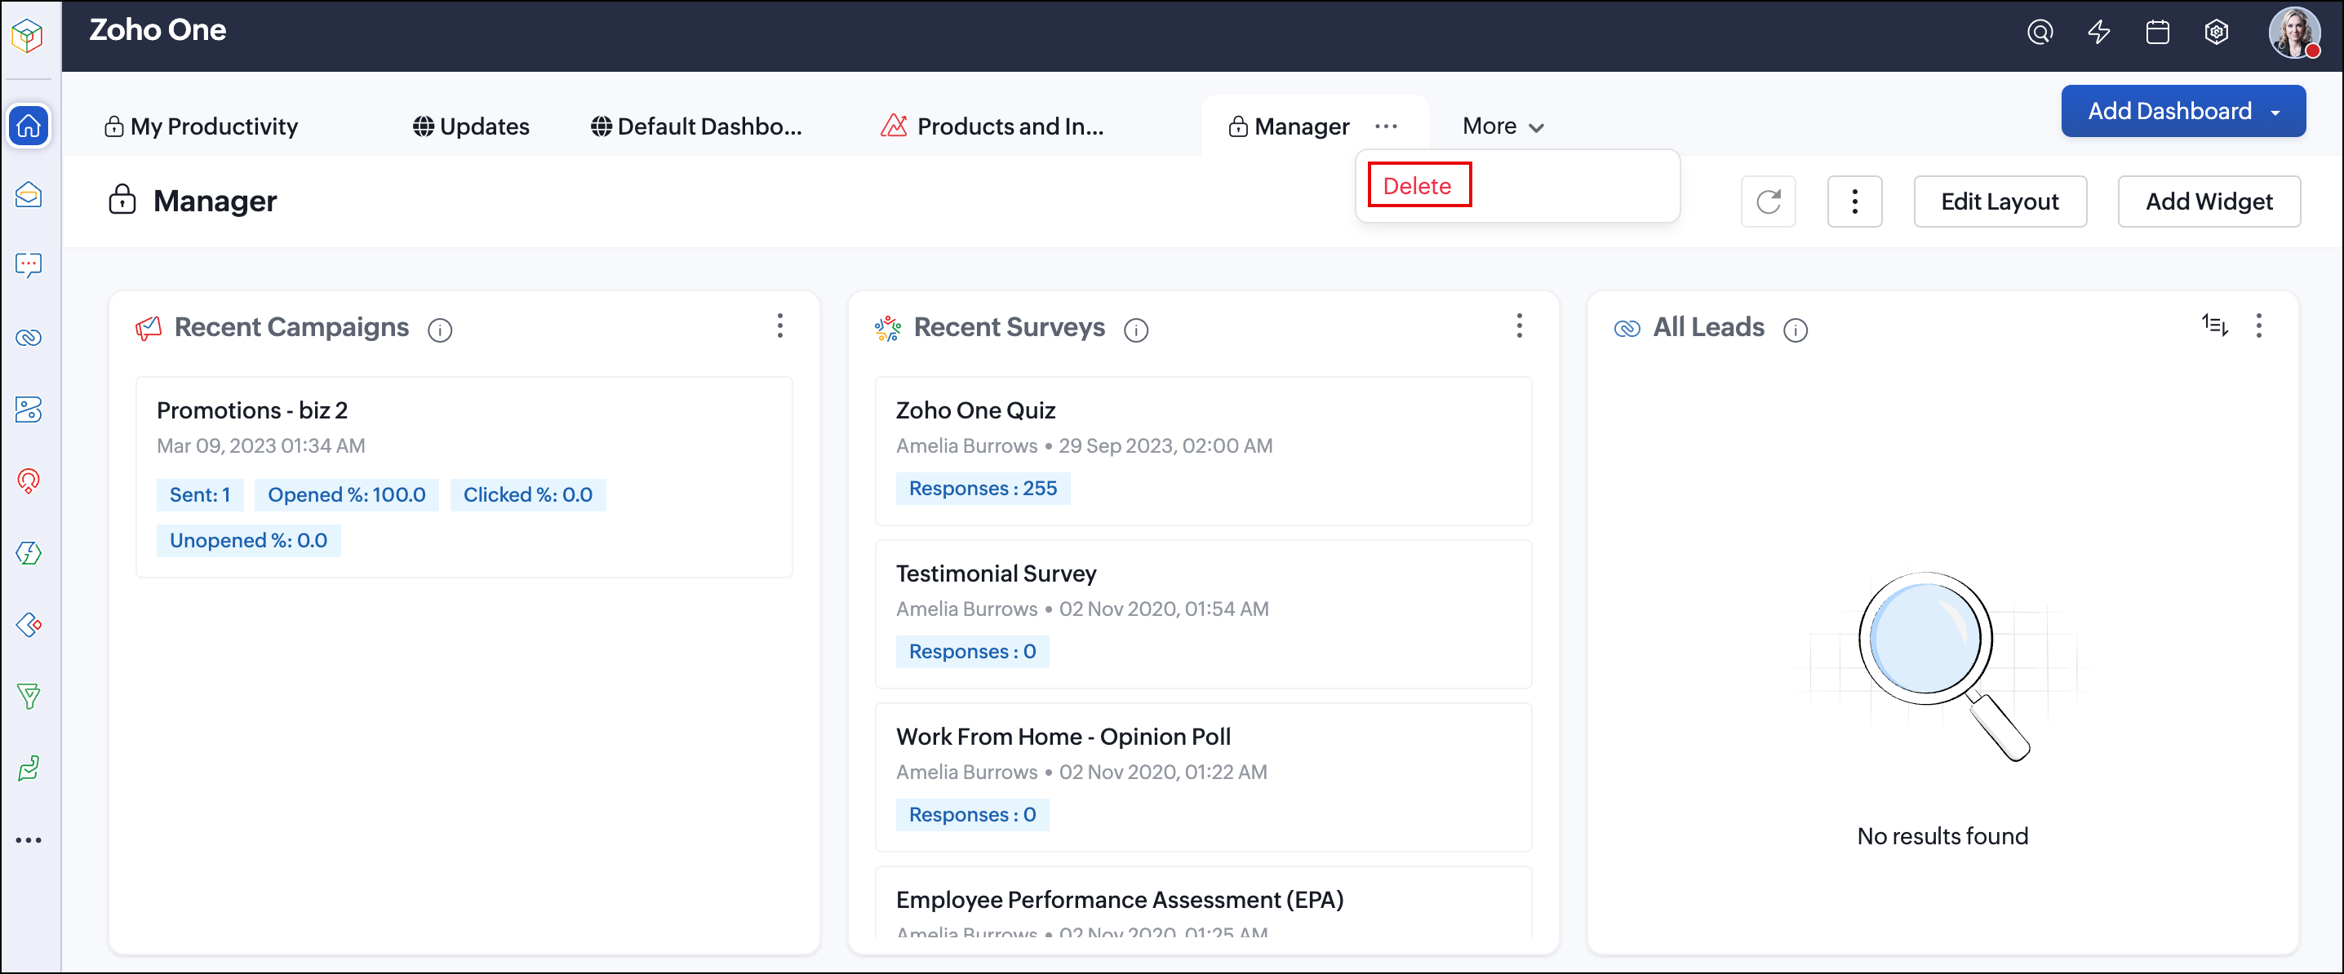The image size is (2344, 974).
Task: Open the green funnel sidebar icon
Action: point(29,697)
